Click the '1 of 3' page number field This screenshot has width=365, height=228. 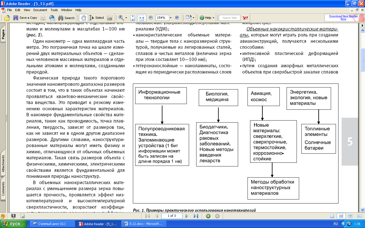(x=172, y=216)
